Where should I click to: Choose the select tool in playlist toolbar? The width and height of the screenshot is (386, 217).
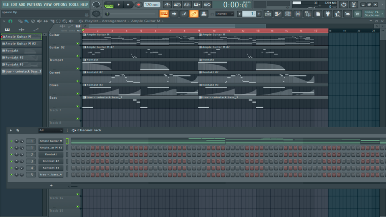pyautogui.click(x=58, y=21)
